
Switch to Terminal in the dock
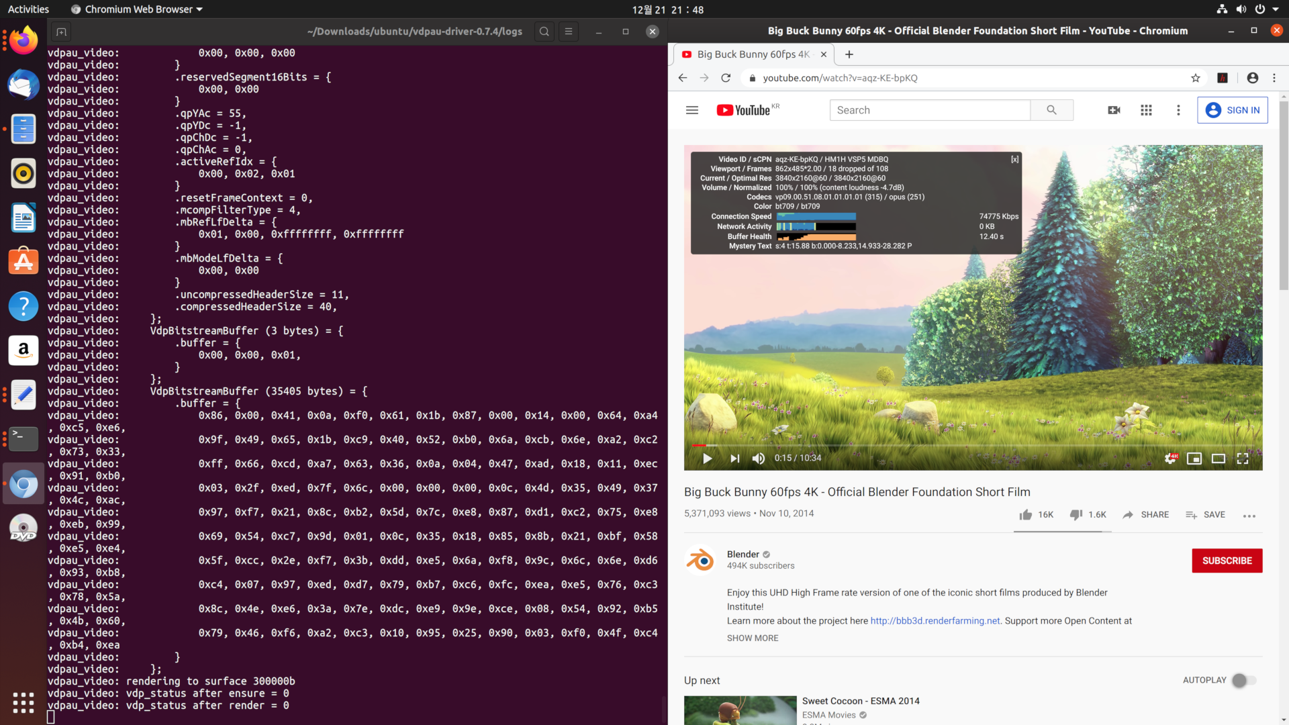pyautogui.click(x=23, y=439)
